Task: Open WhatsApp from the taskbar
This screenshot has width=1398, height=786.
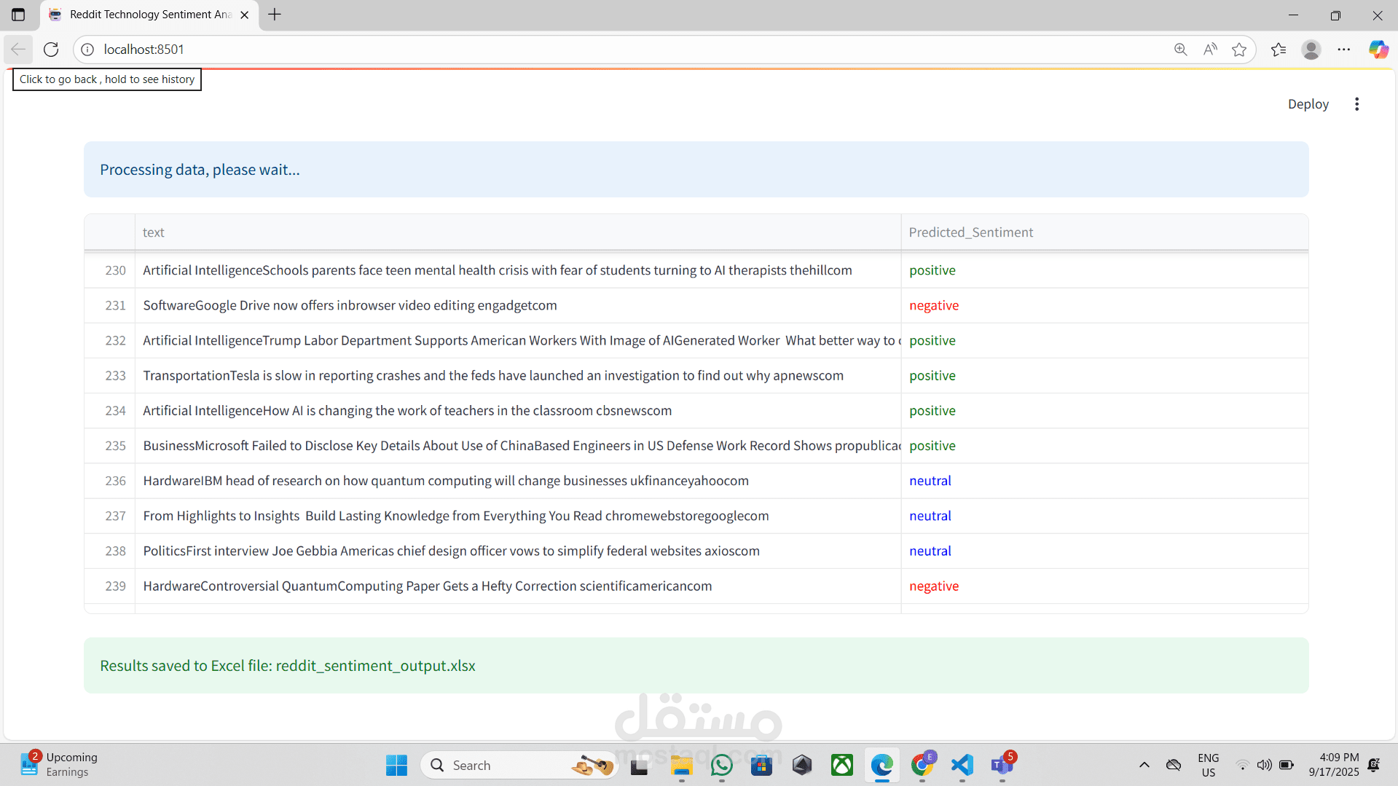Action: (721, 766)
